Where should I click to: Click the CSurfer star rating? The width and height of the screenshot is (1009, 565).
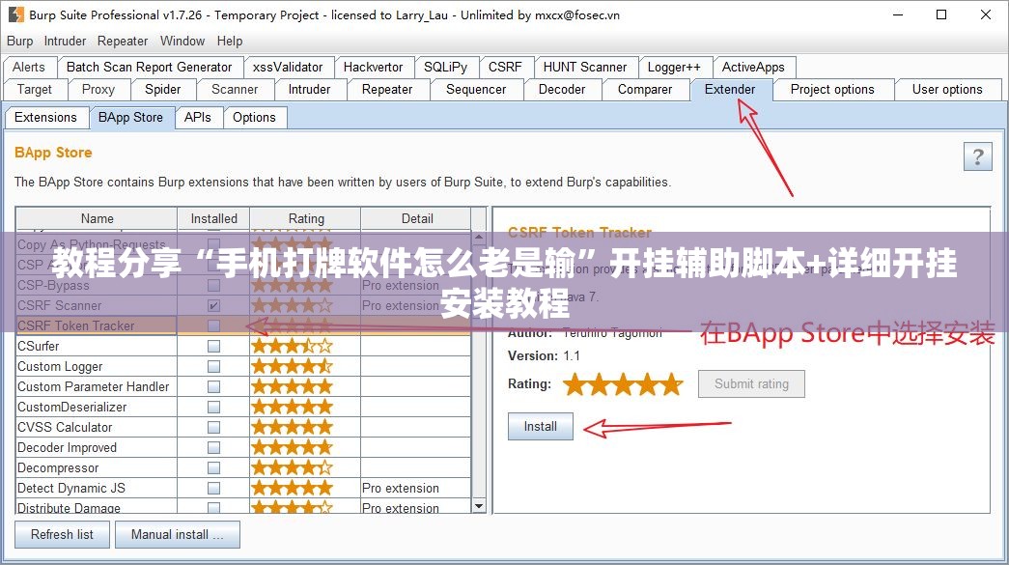pyautogui.click(x=293, y=346)
